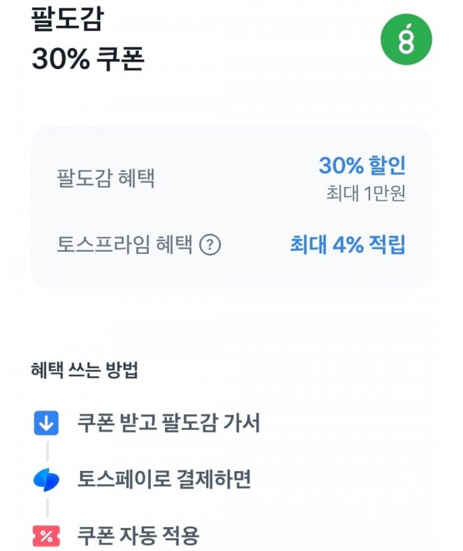This screenshot has height=551, width=463.
Task: Click the 쿠폰 받고 팔도감 가서 step
Action: (x=169, y=424)
